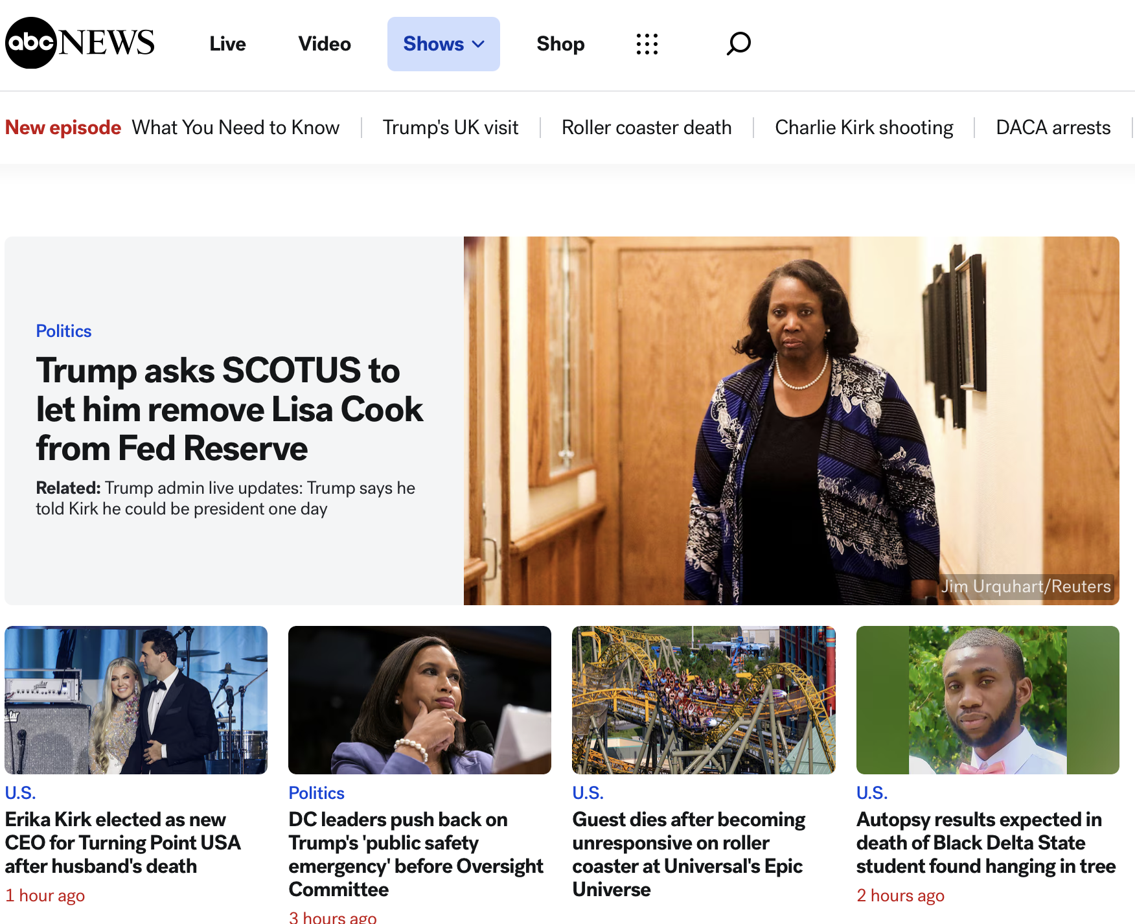The image size is (1135, 924).
Task: Click the 1 hour ago timestamp
Action: point(45,895)
